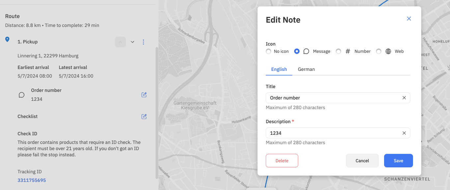
Task: Click the 1234 order number value
Action: pyautogui.click(x=37, y=99)
